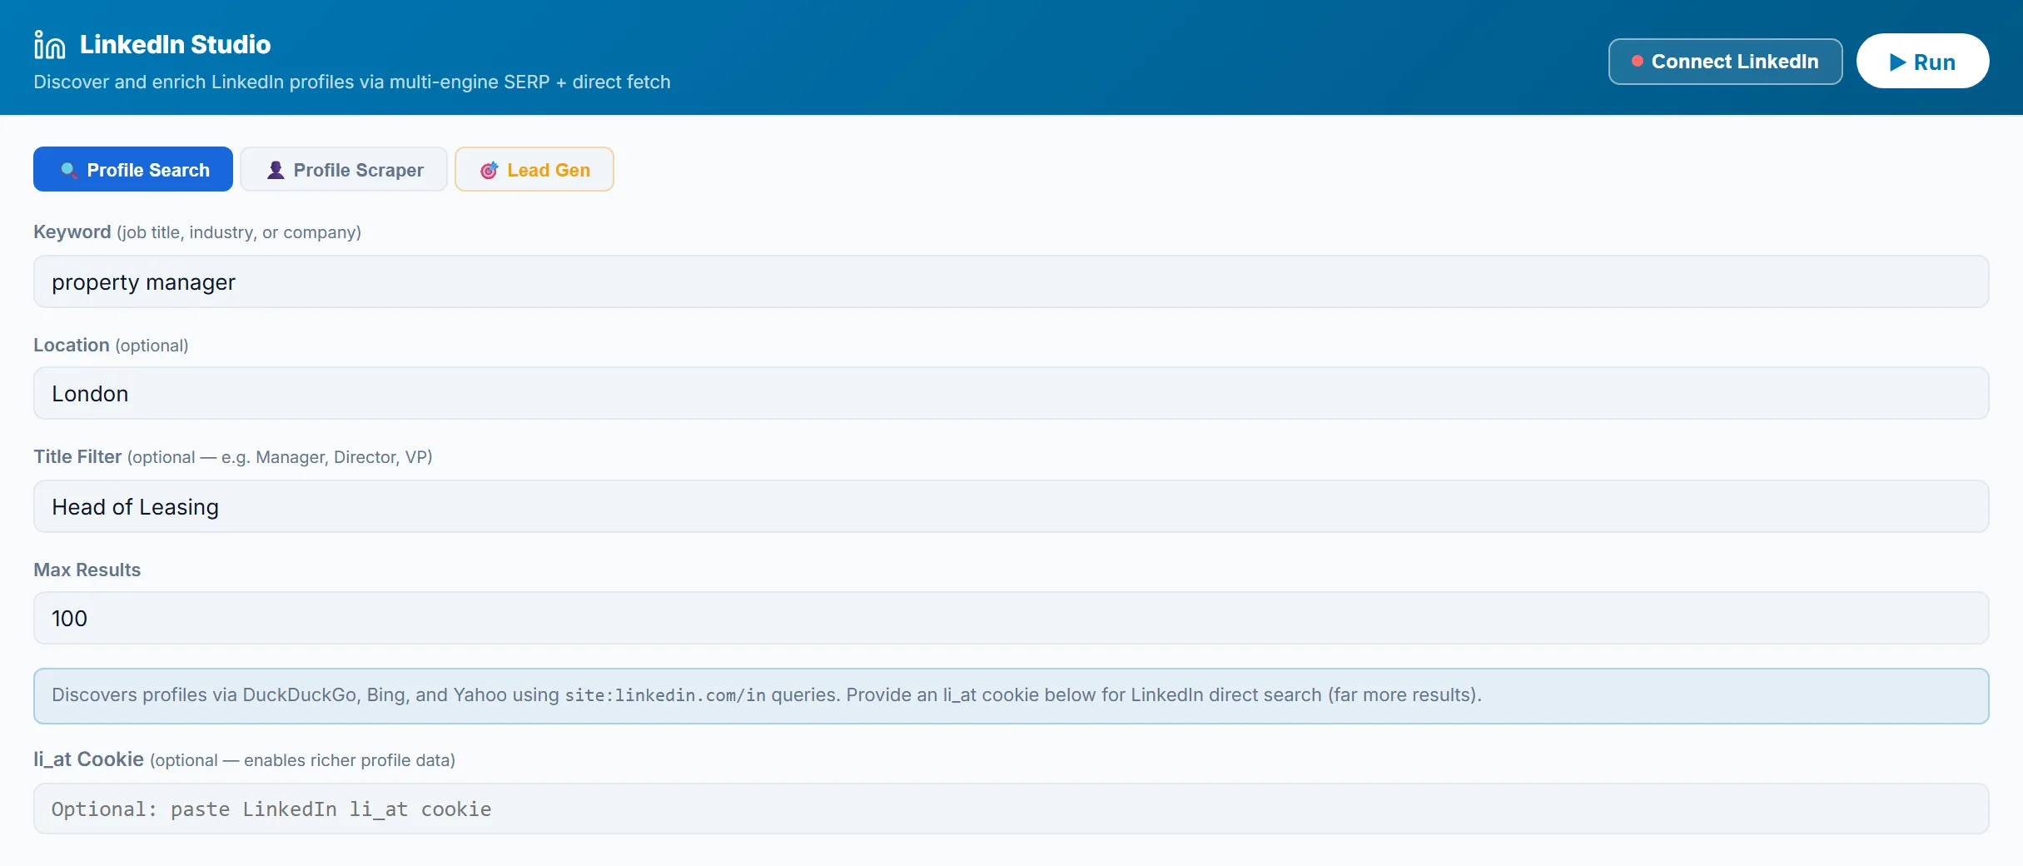Click the Location (optional) label
This screenshot has width=2023, height=866.
(111, 345)
